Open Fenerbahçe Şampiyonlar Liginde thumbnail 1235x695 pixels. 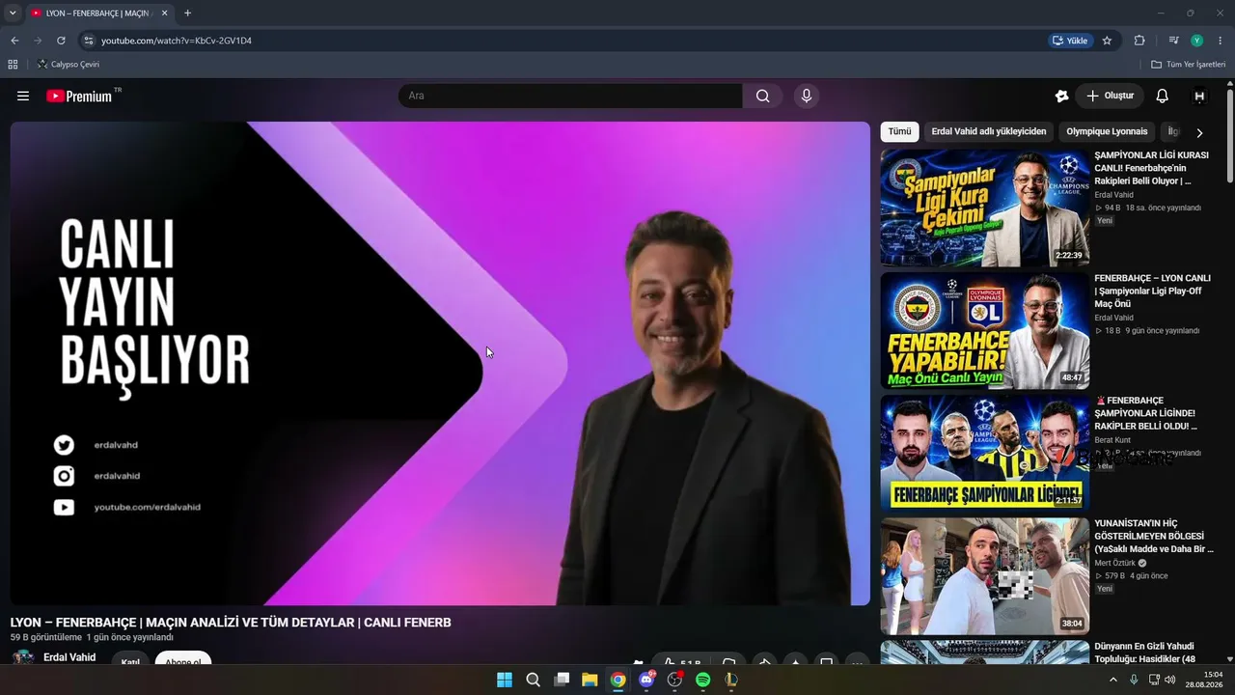pos(984,453)
